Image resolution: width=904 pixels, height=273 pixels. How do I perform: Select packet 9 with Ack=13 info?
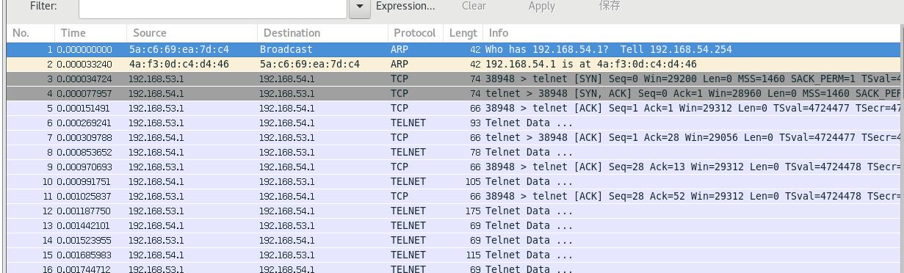[454, 167]
